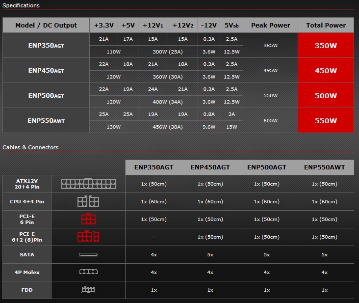Click the ENP350AGT model row label
359x303 pixels.
(x=46, y=45)
